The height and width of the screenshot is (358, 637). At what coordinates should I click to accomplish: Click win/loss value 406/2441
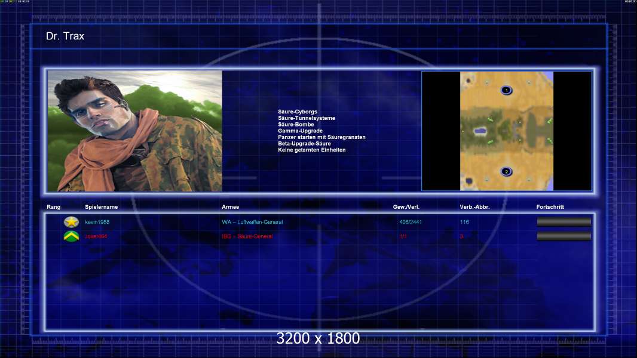pos(411,222)
